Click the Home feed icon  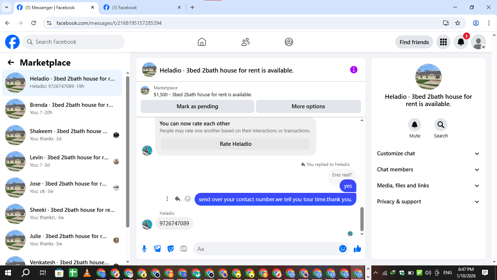[202, 42]
